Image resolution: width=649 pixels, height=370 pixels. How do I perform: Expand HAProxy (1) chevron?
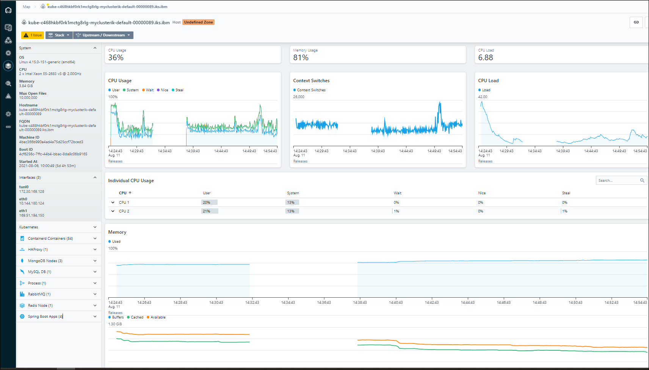[95, 250]
